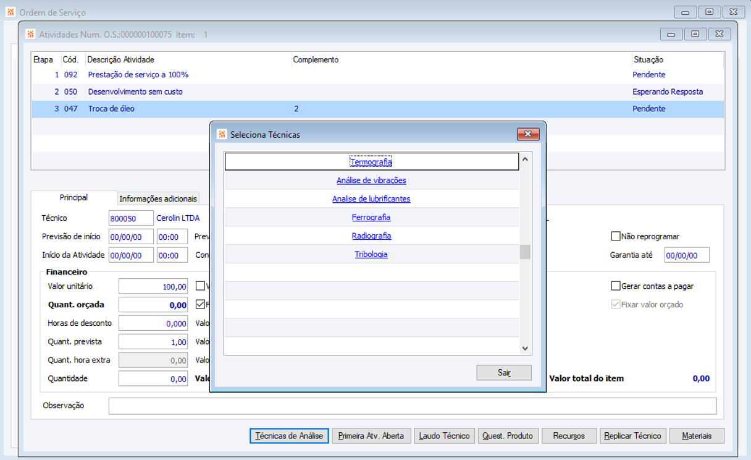
Task: Click the Sair button in the dialog
Action: pyautogui.click(x=504, y=373)
